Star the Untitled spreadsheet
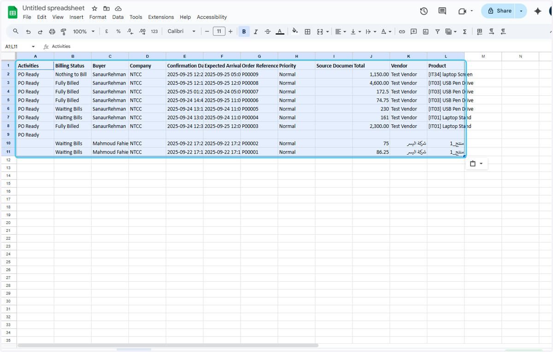Viewport: 553px width, 352px height. pyautogui.click(x=94, y=9)
